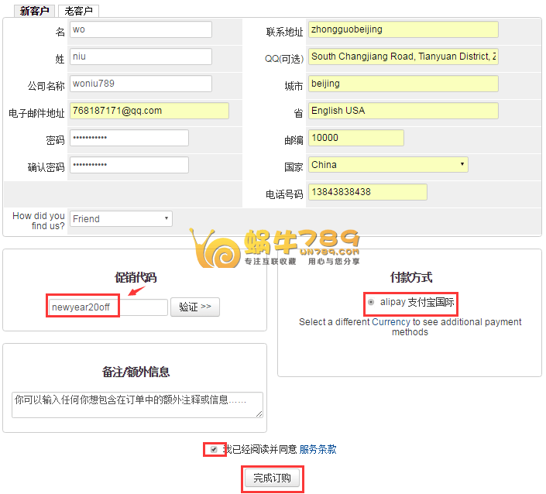
Task: Click the 名 first name field
Action: tap(140, 29)
